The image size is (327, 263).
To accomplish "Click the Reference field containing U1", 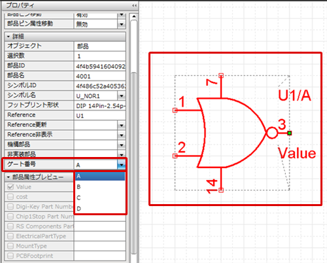I will (100, 116).
